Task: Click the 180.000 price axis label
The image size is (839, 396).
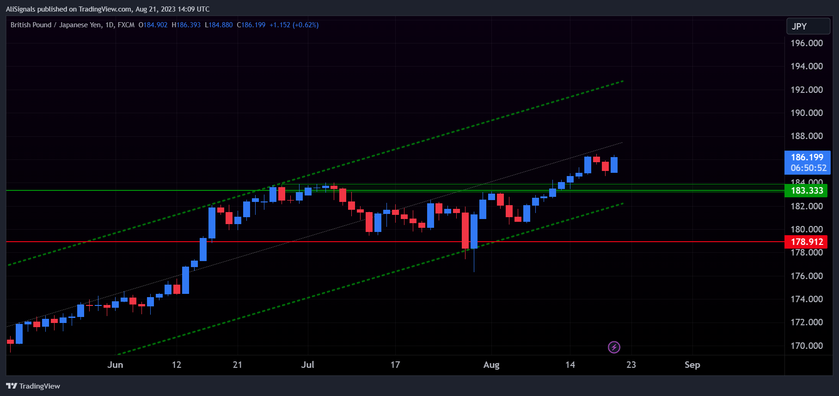Action: click(x=807, y=229)
